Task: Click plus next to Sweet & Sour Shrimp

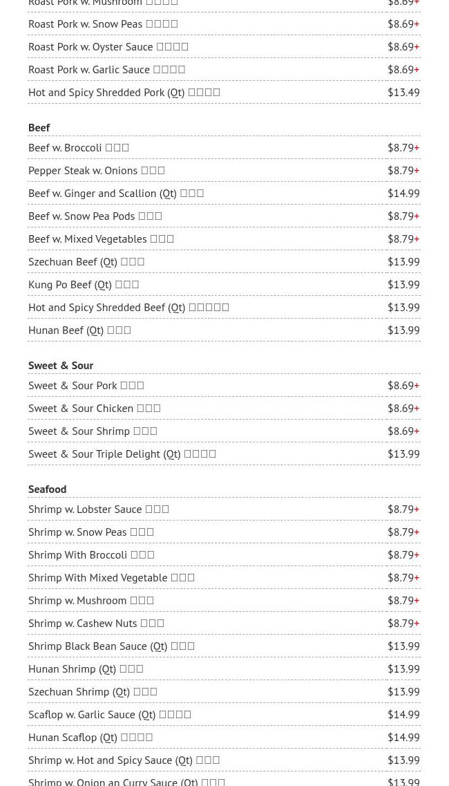Action: point(417,431)
